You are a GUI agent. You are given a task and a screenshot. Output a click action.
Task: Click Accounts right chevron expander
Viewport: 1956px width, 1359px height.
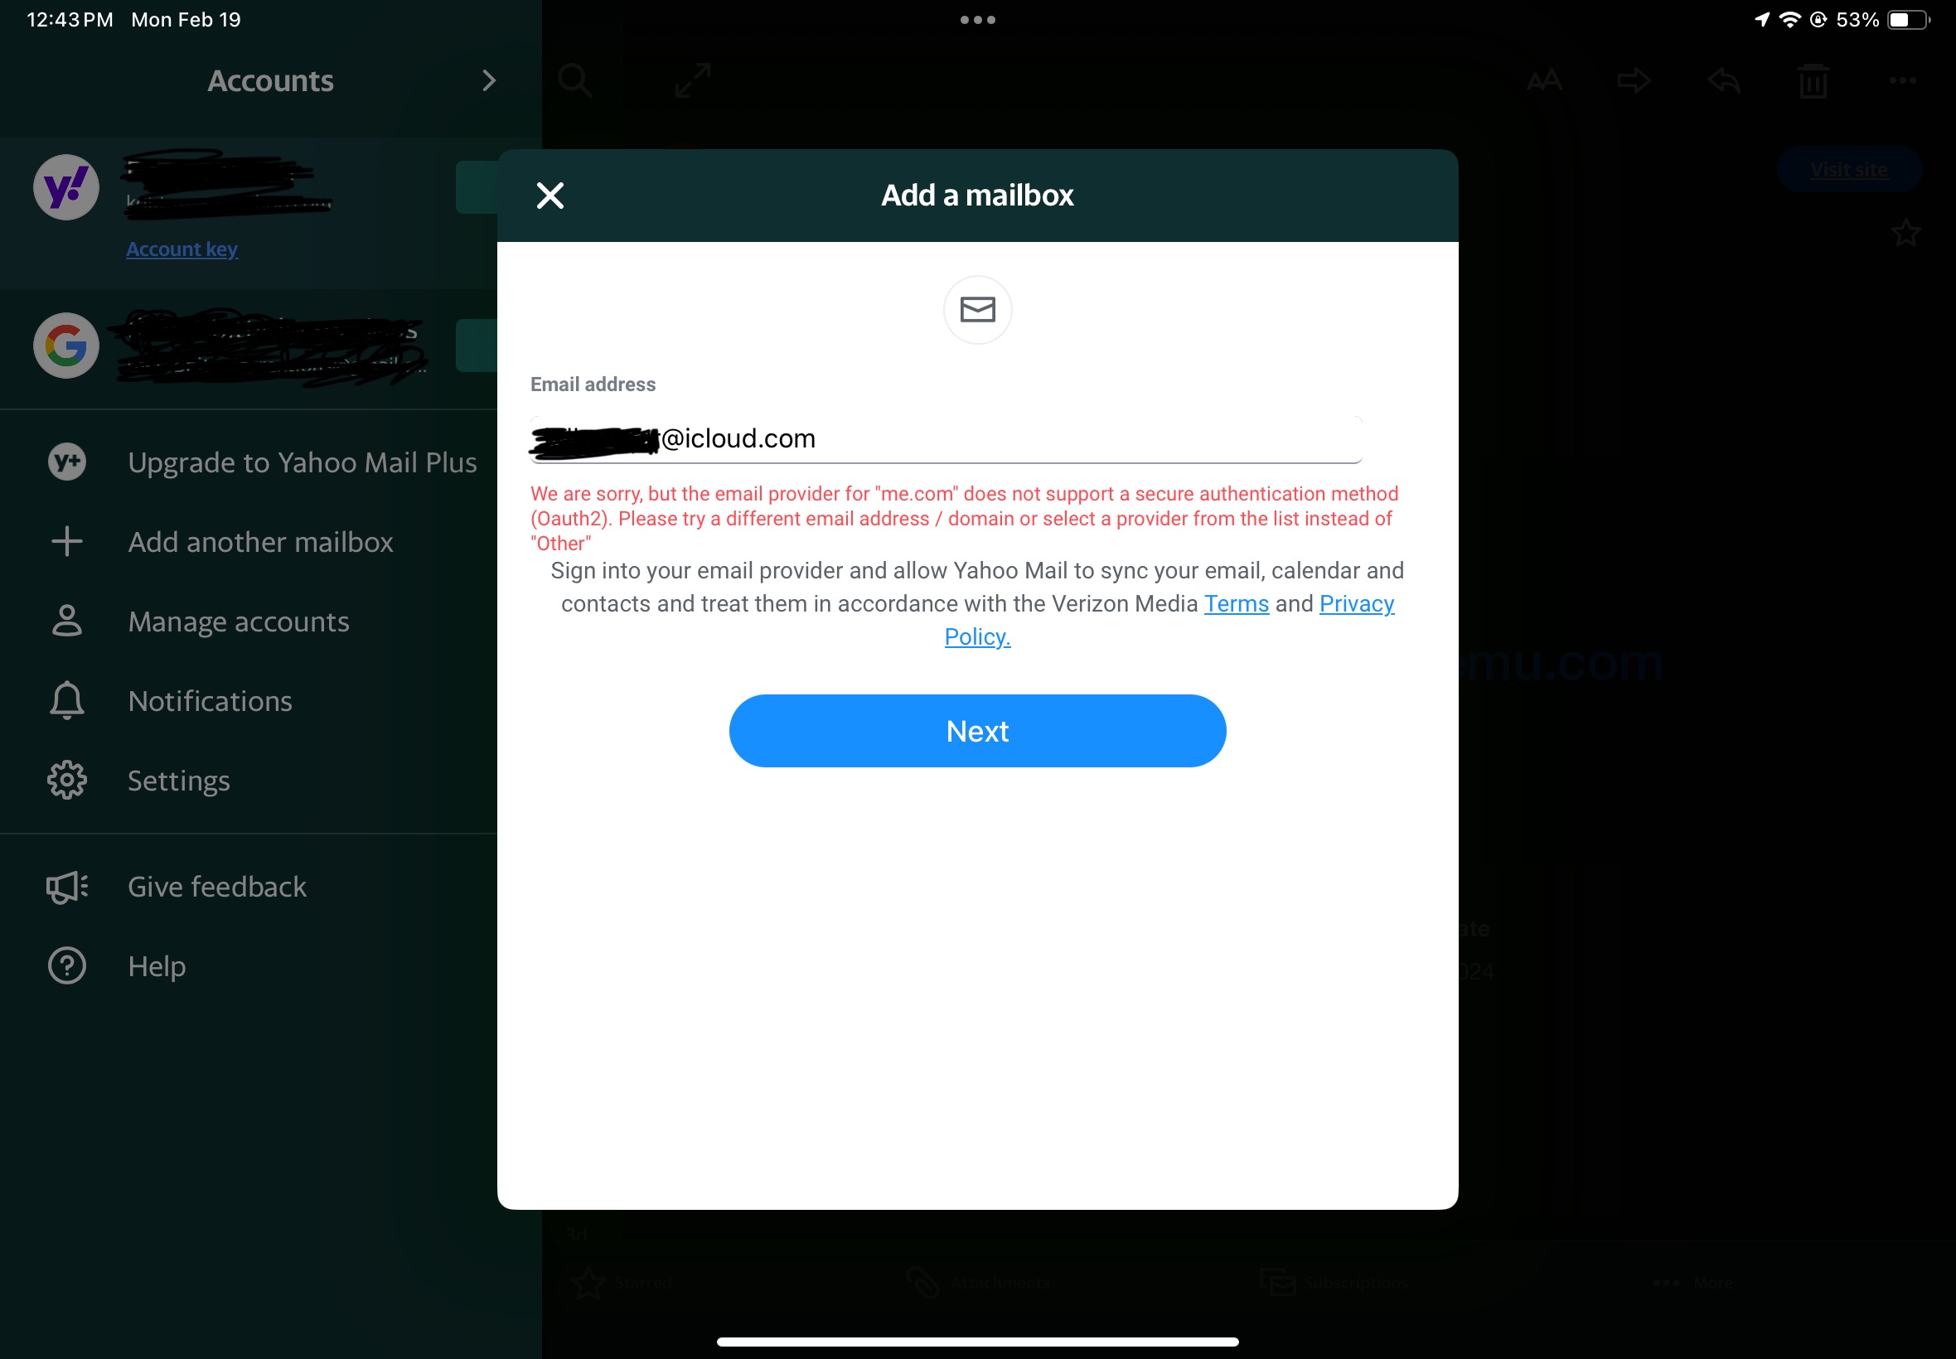[489, 80]
